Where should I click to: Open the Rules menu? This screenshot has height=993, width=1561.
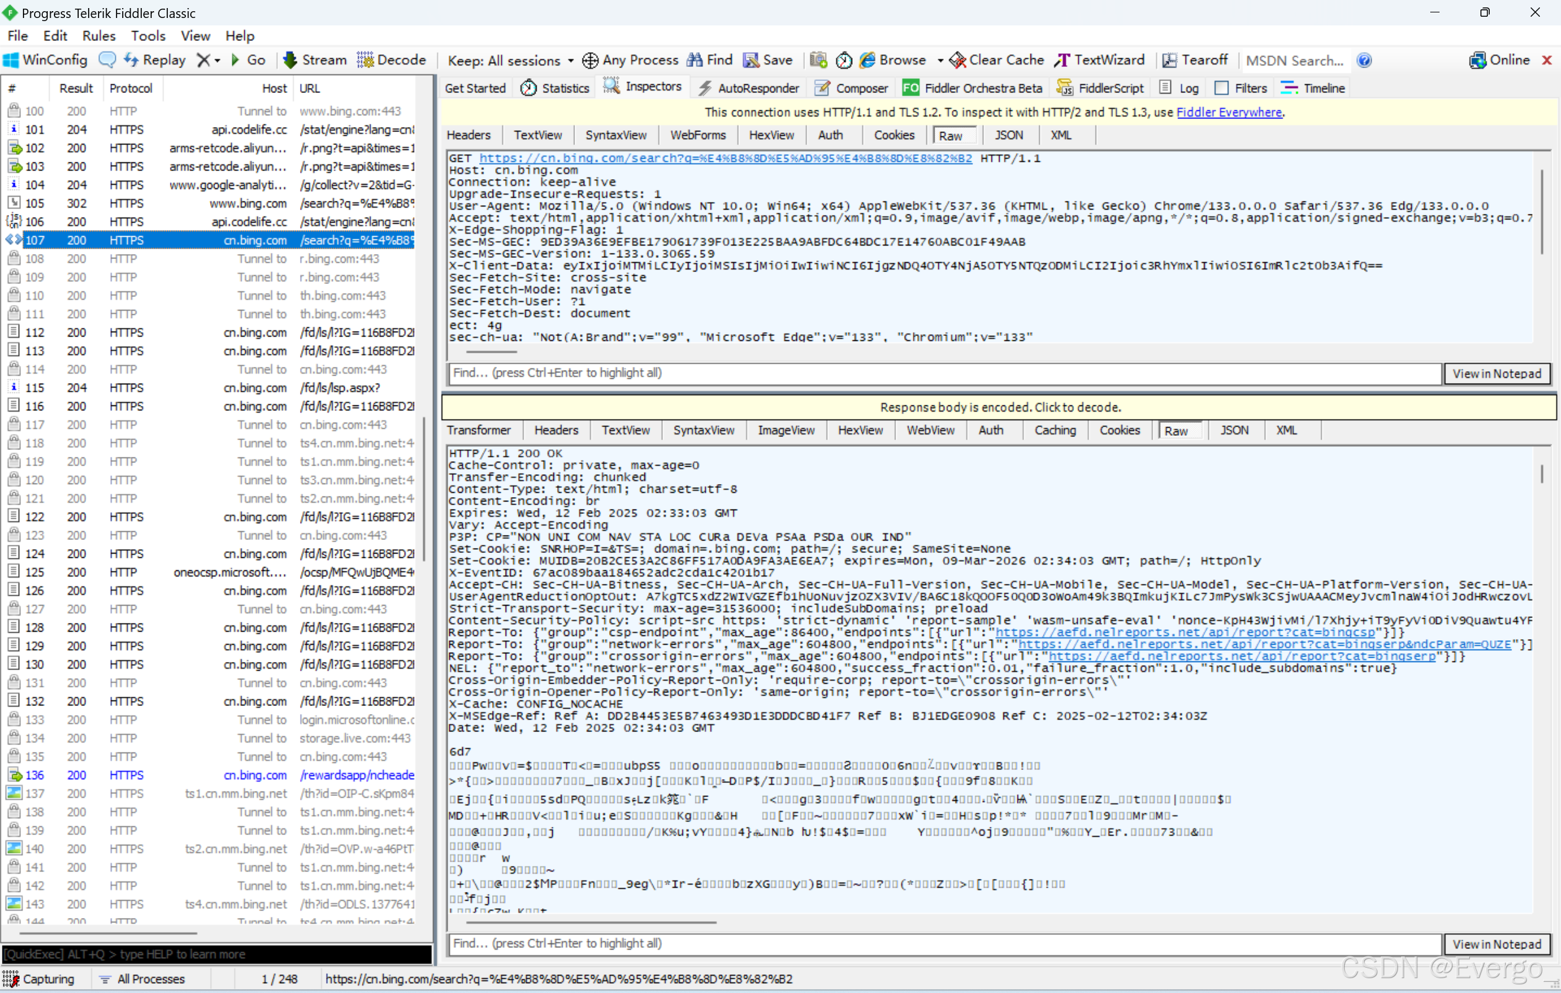point(99,36)
